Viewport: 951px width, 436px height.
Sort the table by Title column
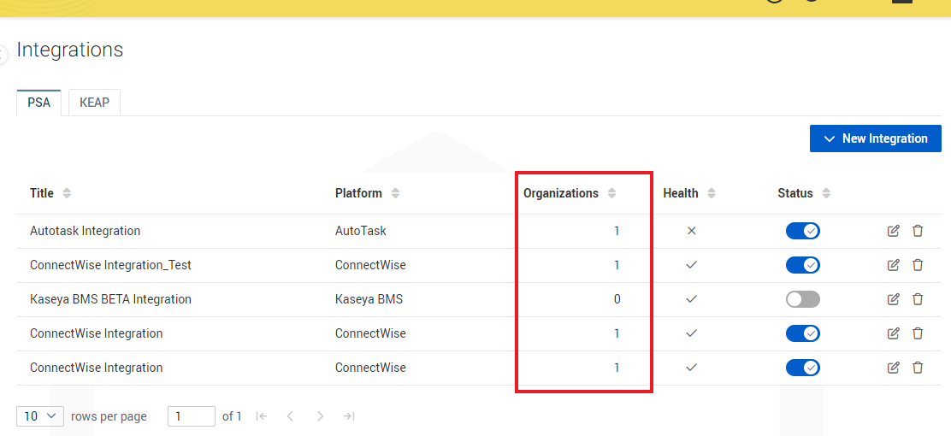tap(67, 193)
